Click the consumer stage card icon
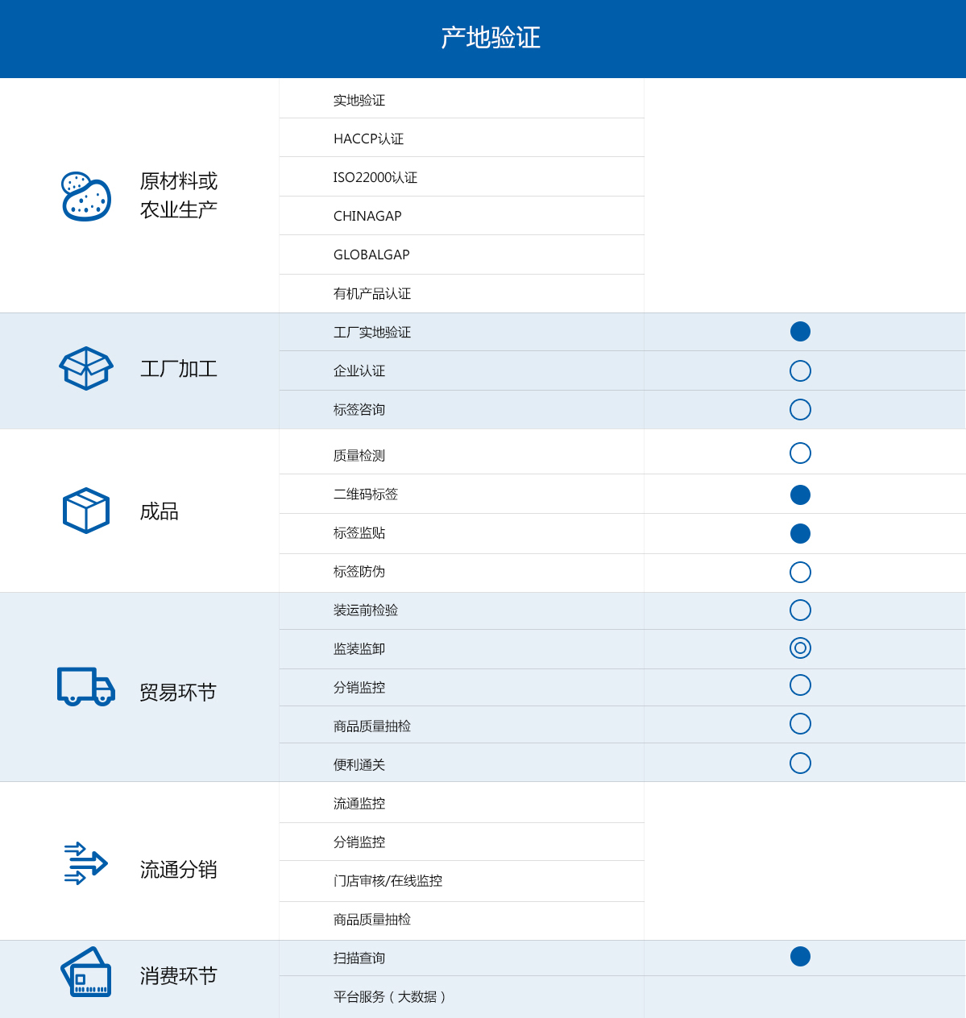This screenshot has width=966, height=1018. [86, 972]
